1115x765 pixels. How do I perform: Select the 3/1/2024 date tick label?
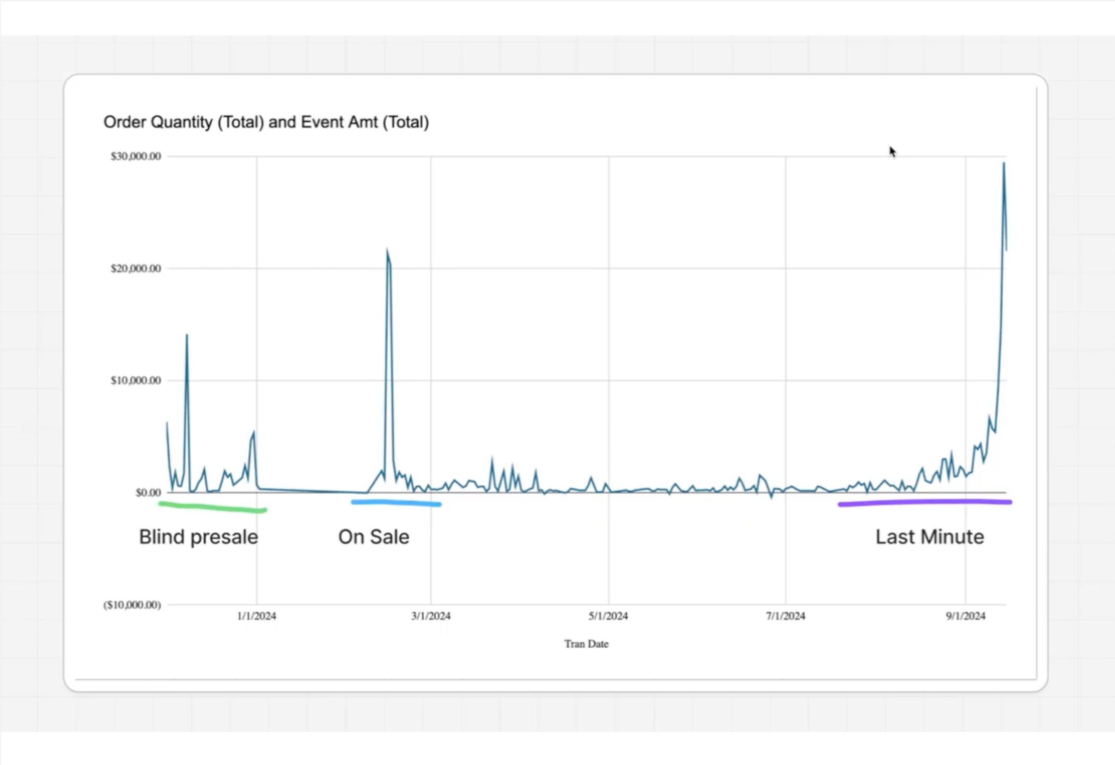coord(431,616)
